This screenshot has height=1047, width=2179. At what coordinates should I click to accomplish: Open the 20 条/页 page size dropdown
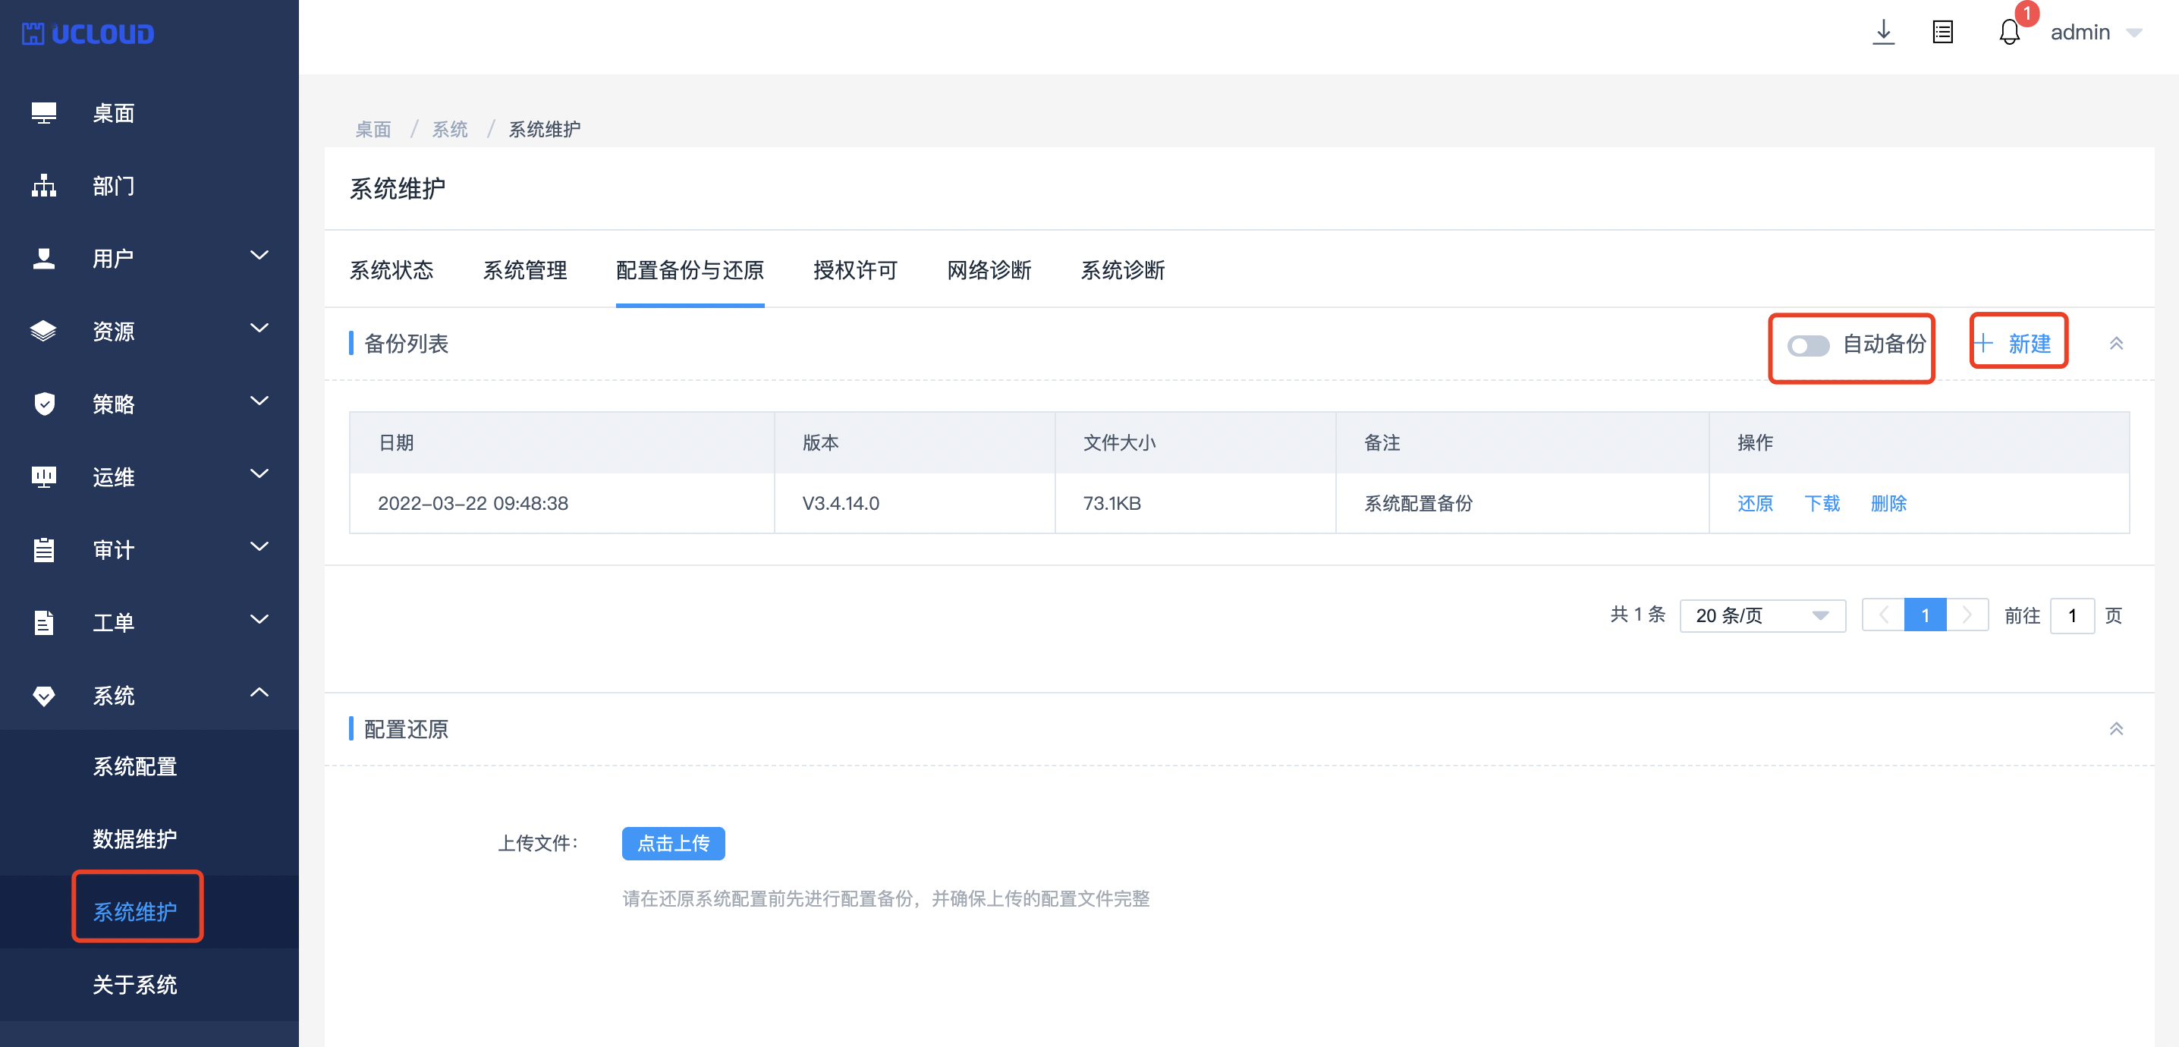(1762, 616)
